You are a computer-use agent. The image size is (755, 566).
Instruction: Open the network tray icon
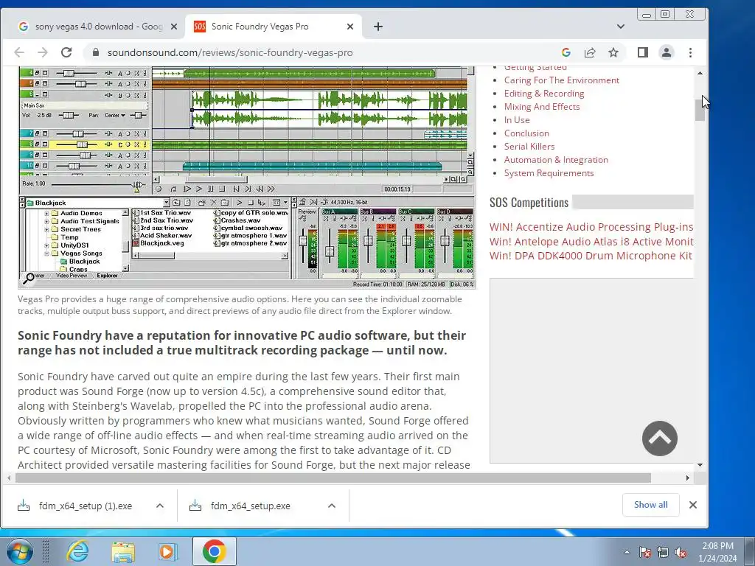(663, 552)
